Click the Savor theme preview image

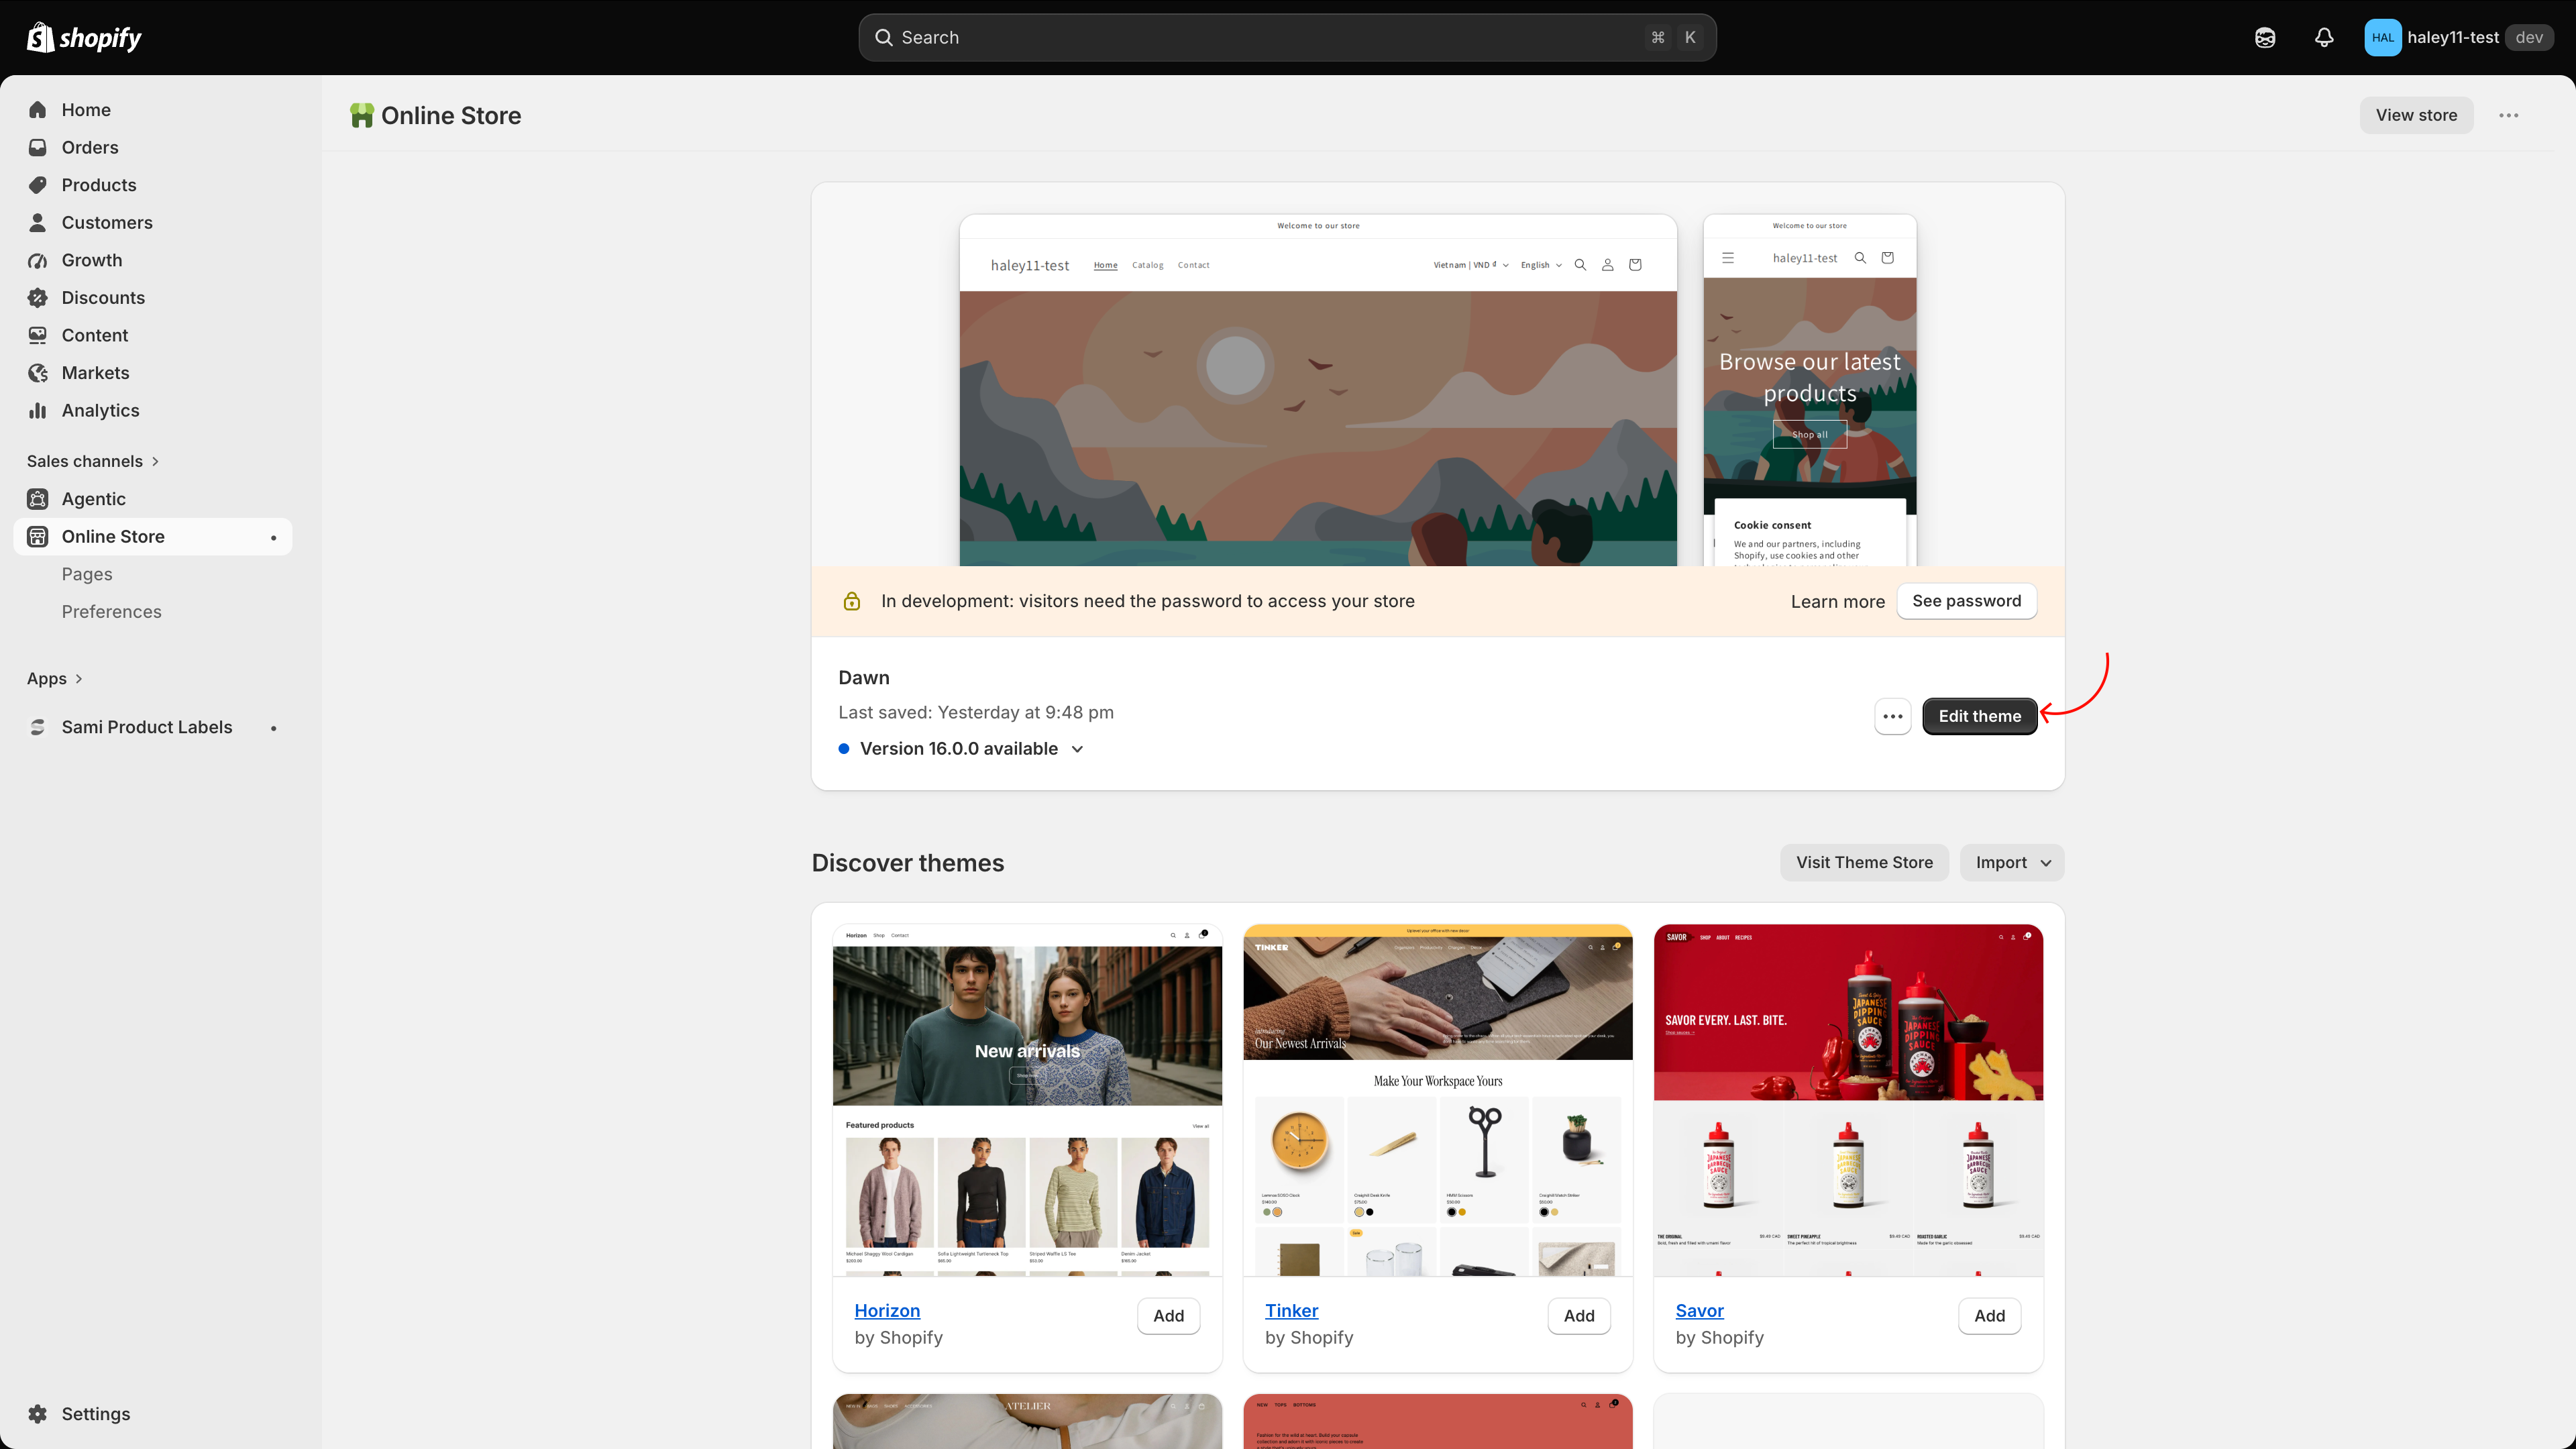click(1848, 1100)
